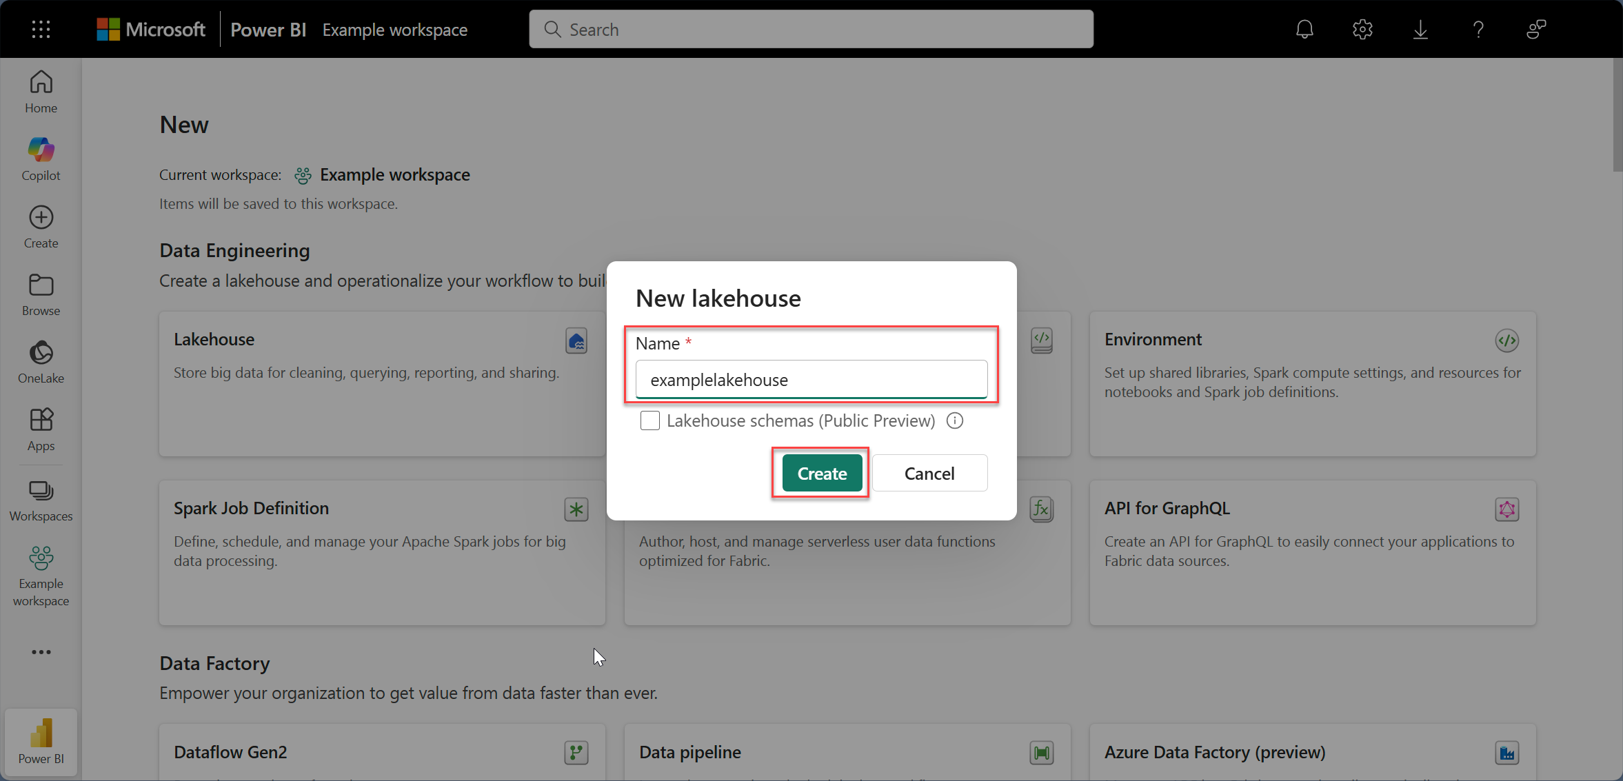Select the Environment card title
1623x781 pixels.
tap(1153, 339)
